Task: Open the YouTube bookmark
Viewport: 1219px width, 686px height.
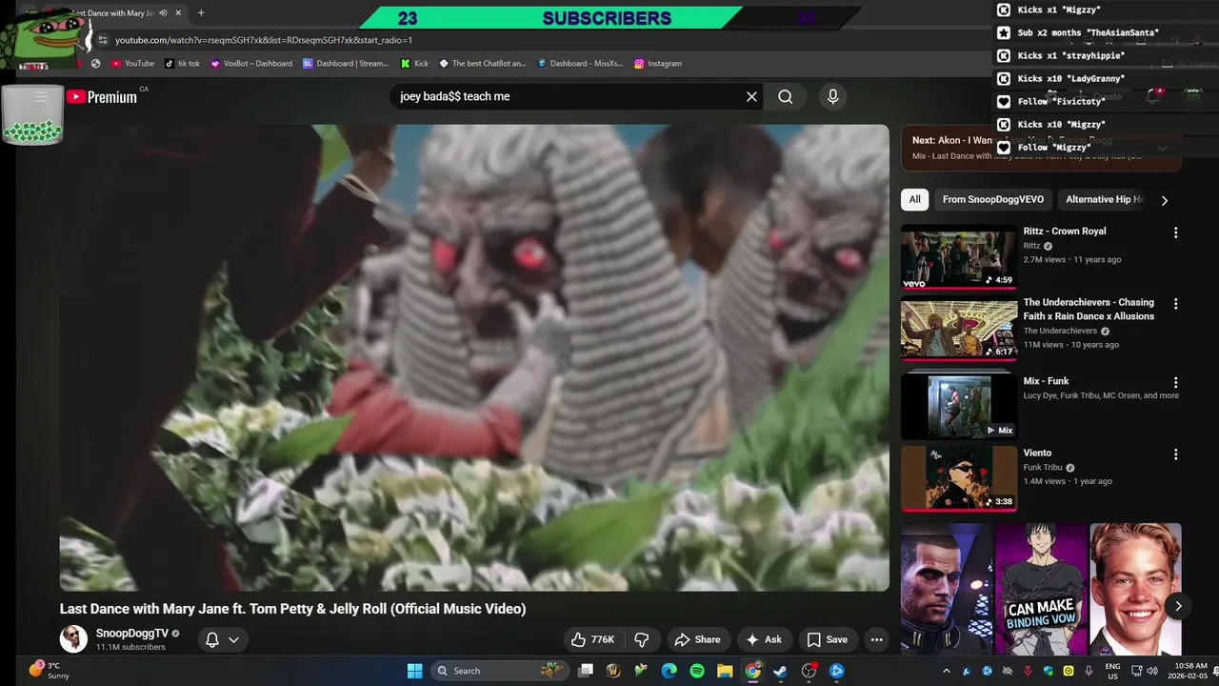Action: pos(132,64)
